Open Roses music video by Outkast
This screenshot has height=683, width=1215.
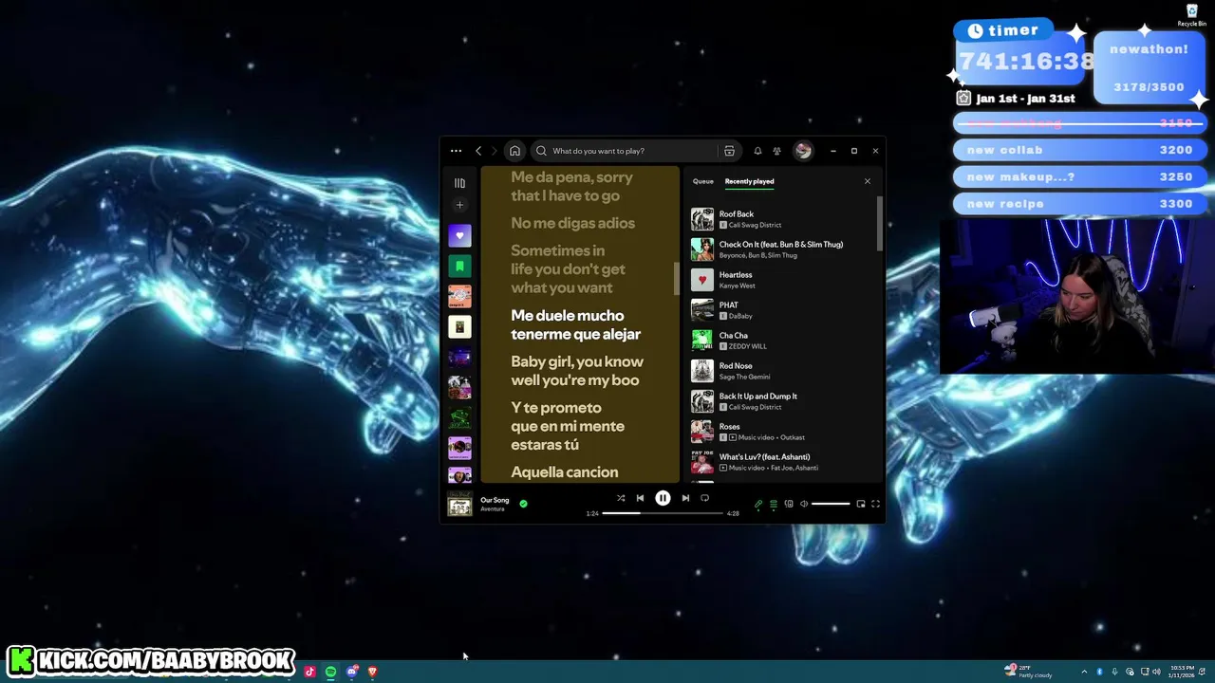pyautogui.click(x=782, y=432)
